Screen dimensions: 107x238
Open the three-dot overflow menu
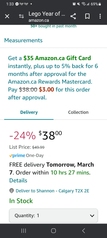pos(100,16)
